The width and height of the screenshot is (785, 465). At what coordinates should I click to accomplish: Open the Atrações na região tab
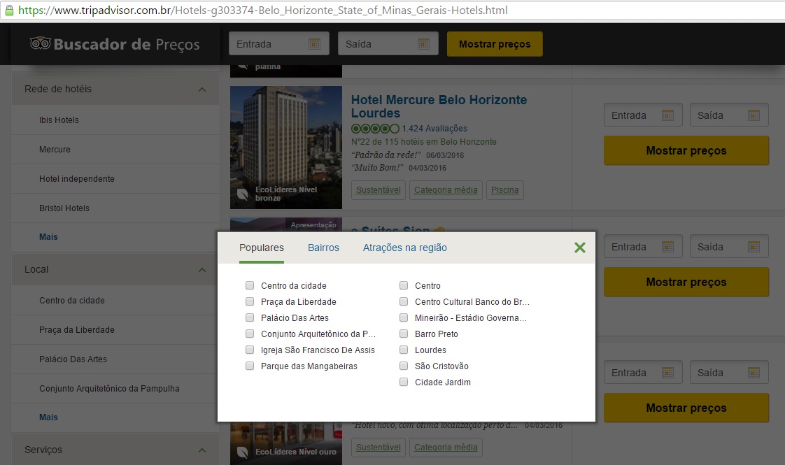(405, 248)
